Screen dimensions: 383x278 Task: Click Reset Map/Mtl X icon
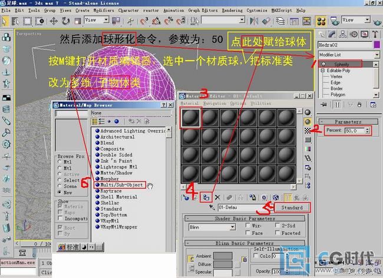click(217, 197)
